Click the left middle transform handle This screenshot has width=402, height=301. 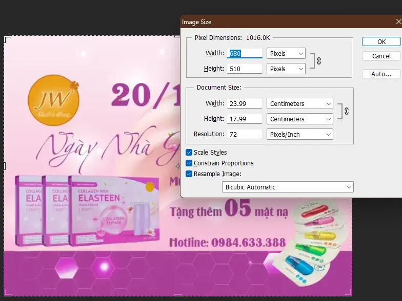coord(4,166)
